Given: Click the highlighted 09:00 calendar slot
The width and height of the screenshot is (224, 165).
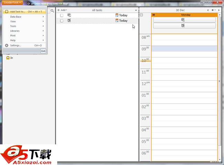Looking at the screenshot, I should (x=184, y=49).
